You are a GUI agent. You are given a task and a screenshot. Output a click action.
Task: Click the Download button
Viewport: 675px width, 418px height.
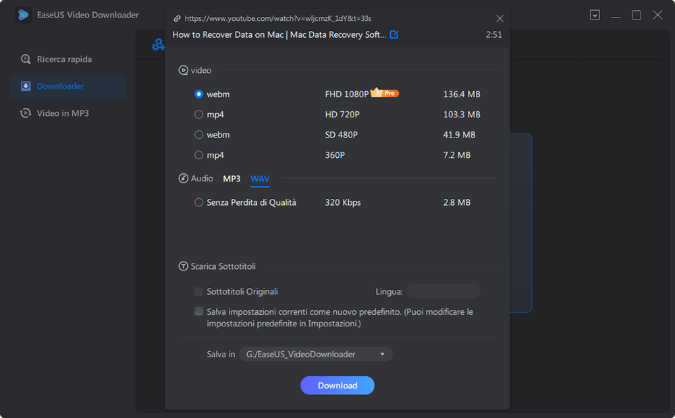[337, 385]
